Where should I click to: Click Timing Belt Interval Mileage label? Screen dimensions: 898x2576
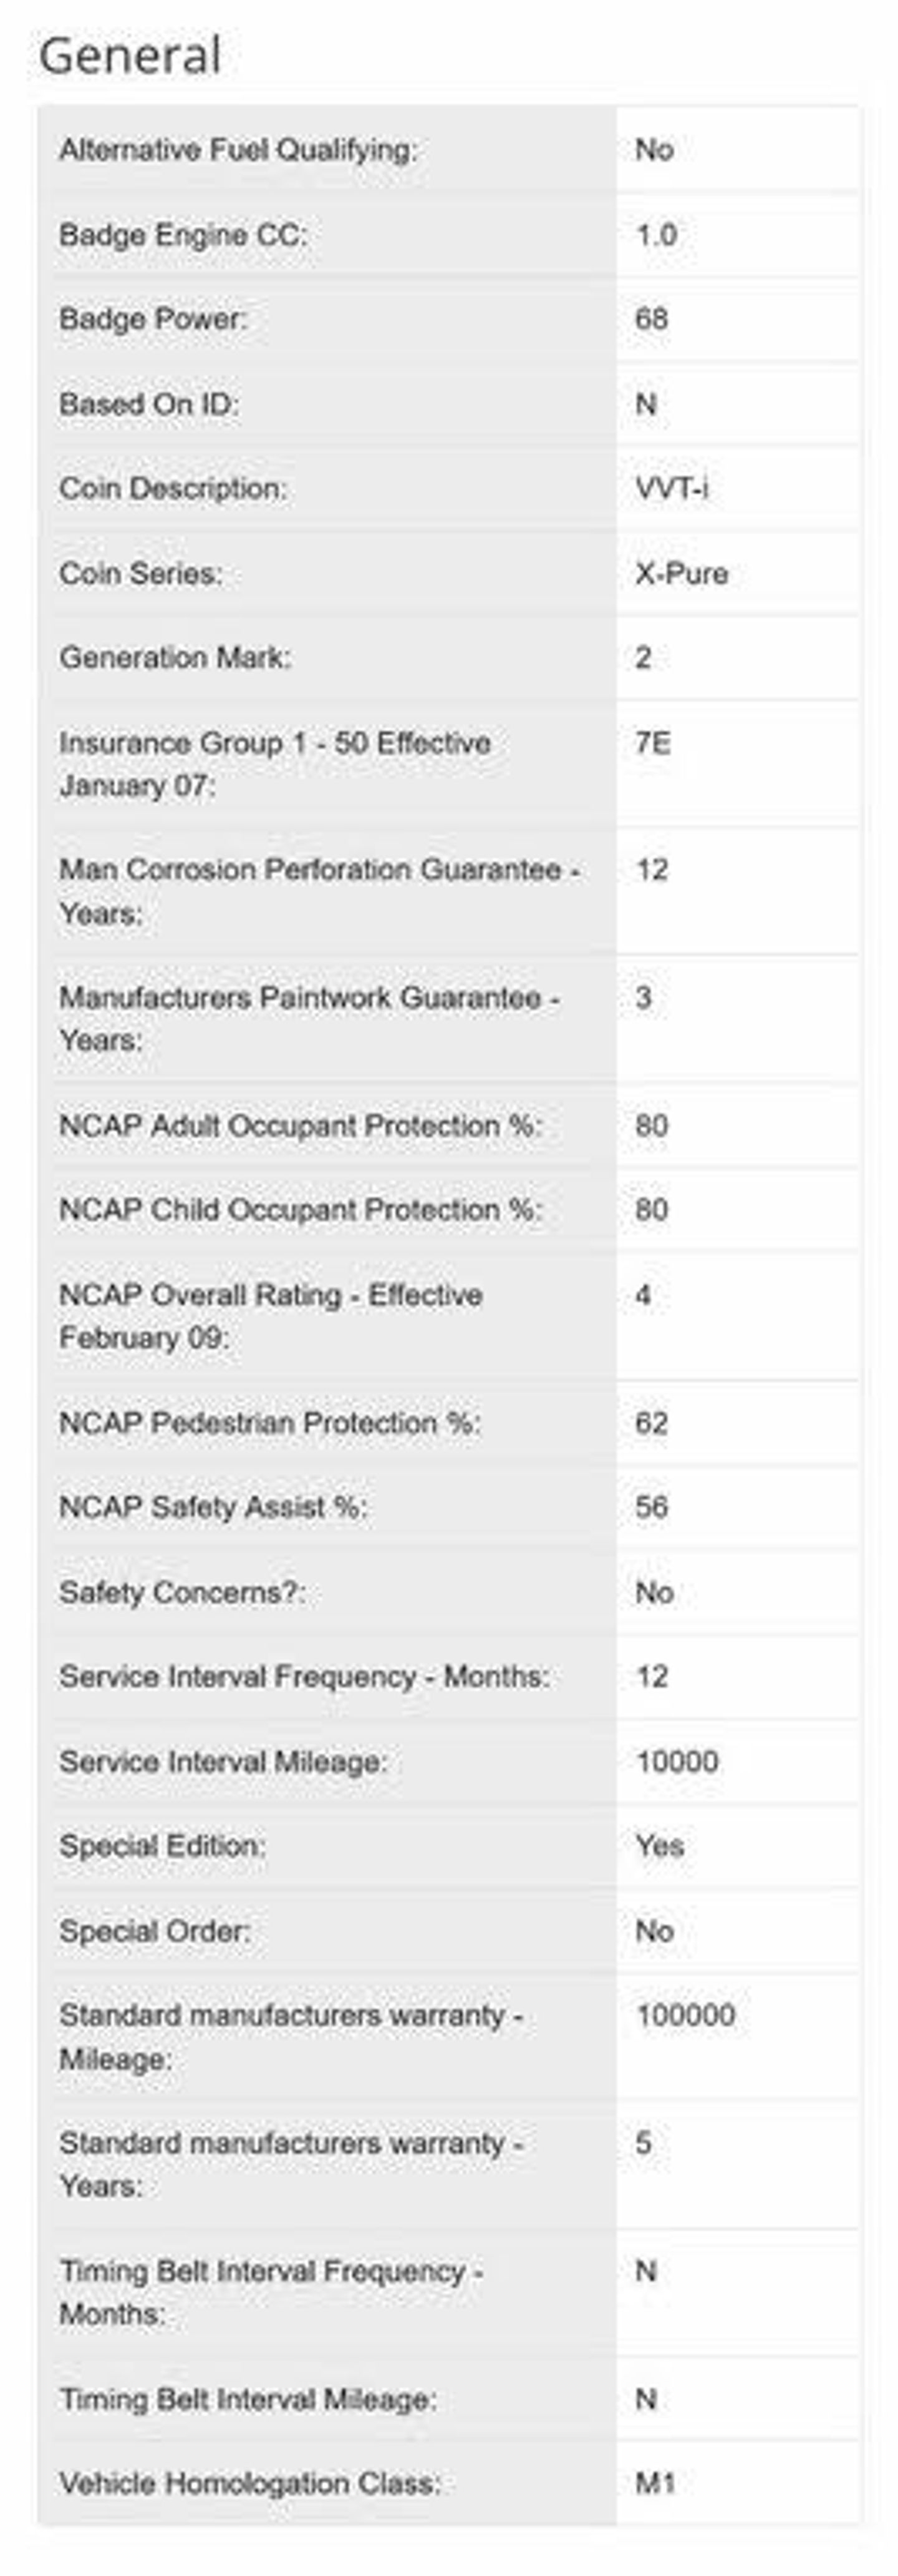248,2399
